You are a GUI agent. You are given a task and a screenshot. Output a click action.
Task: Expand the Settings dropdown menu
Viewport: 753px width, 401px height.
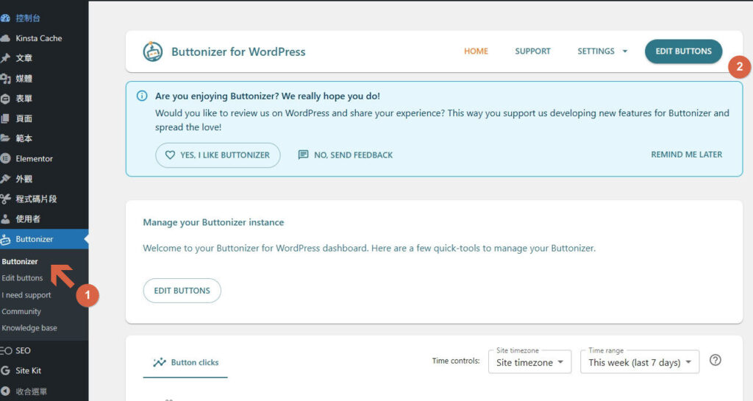(x=602, y=52)
